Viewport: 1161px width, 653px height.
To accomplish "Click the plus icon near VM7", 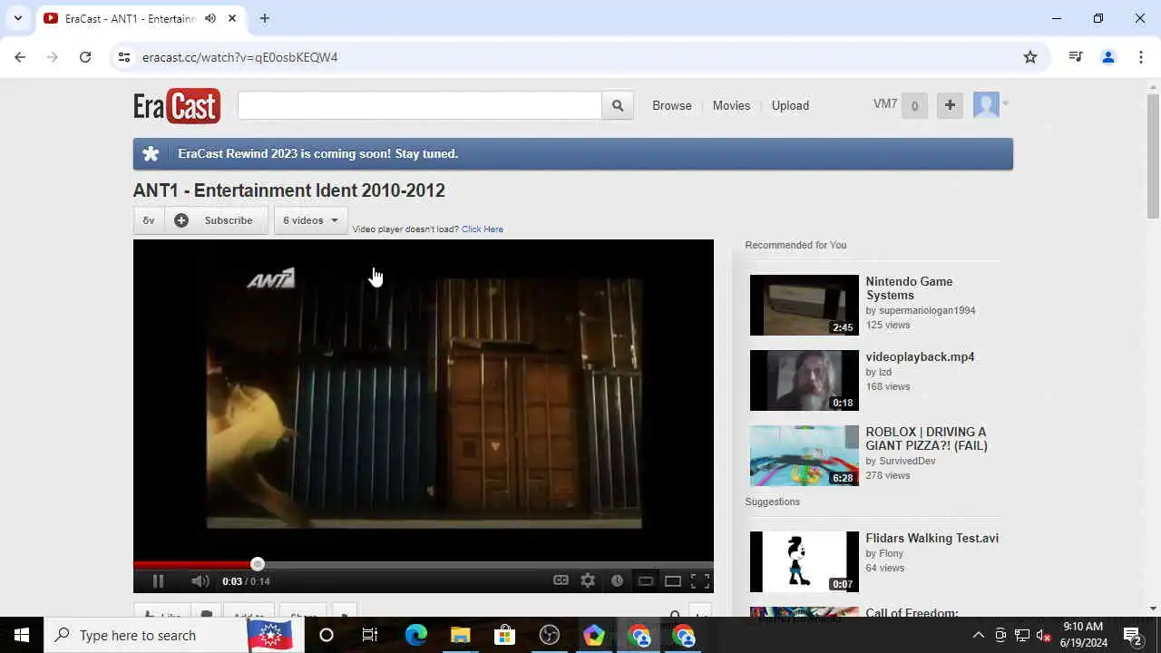I will point(950,105).
